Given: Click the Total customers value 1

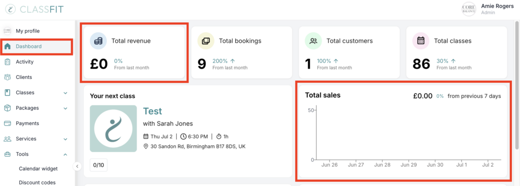Looking at the screenshot, I should 308,64.
